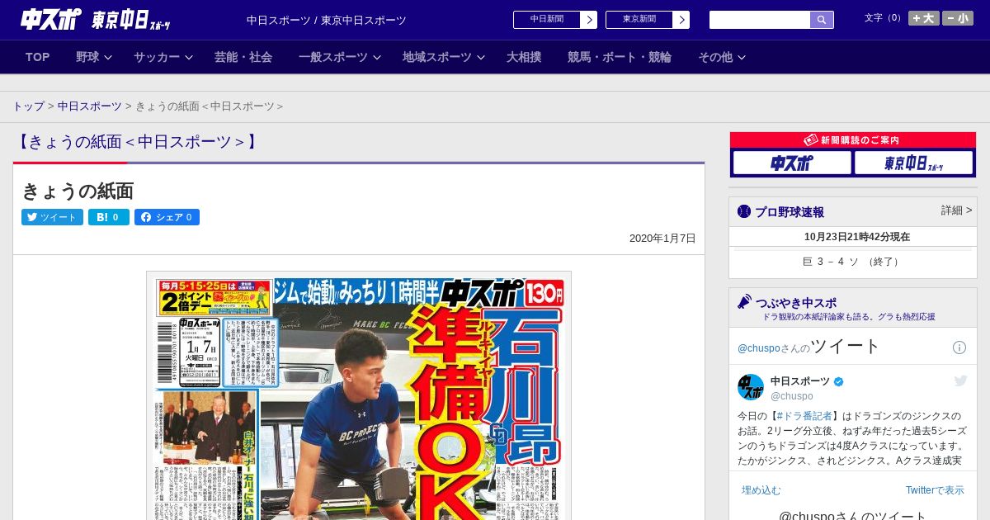The image size is (990, 520).
Task: Click 中日スポーツ Twitter profile avatar
Action: 751,387
